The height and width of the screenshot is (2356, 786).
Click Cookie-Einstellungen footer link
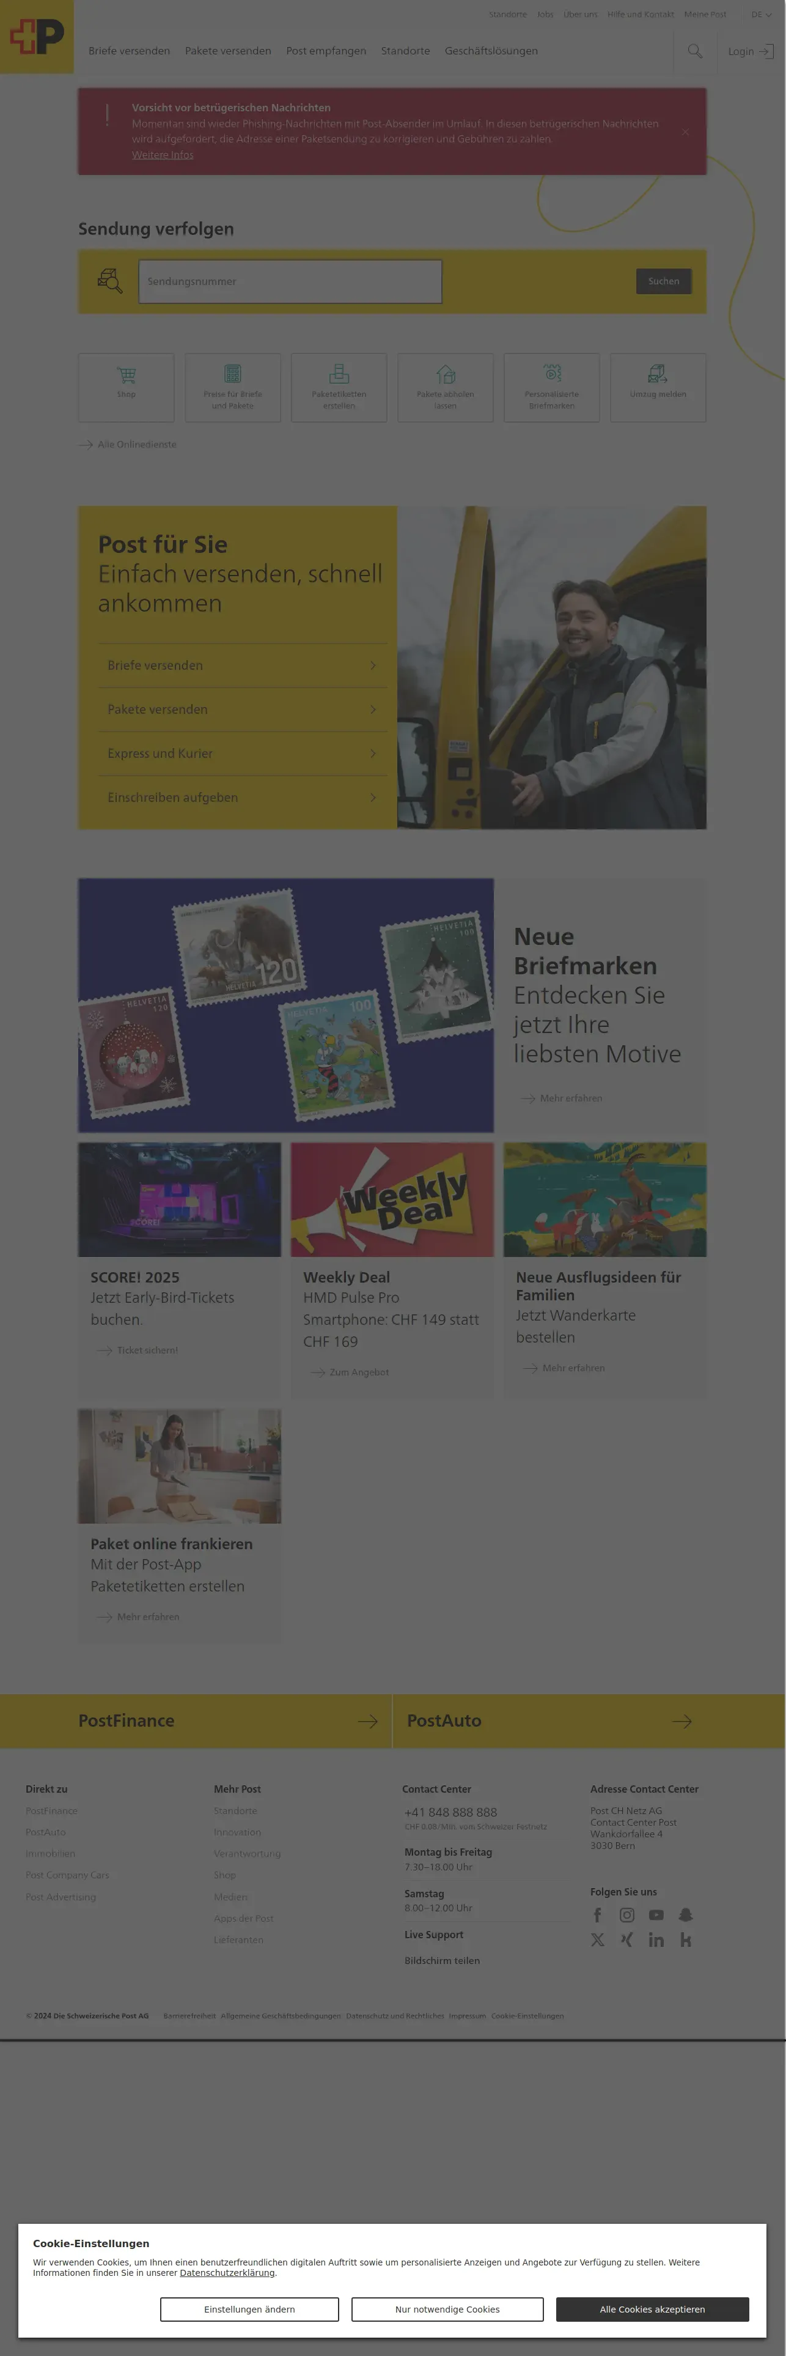click(x=527, y=2016)
